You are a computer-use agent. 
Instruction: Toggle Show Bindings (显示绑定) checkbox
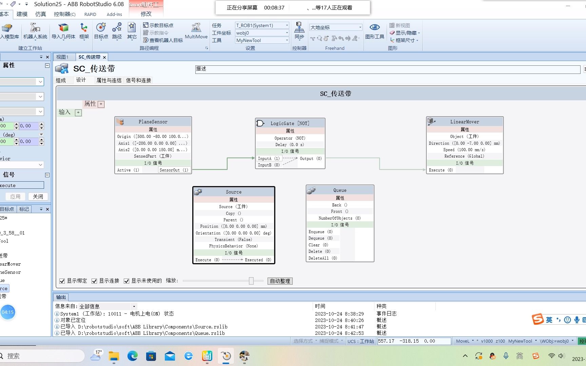coord(62,281)
